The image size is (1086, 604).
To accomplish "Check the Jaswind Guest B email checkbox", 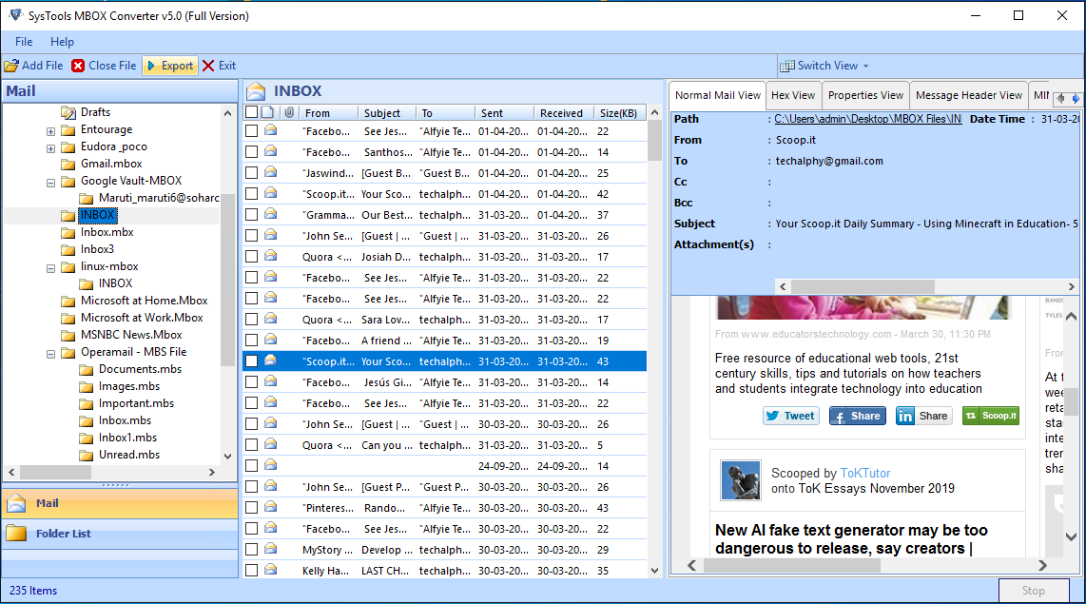I will [252, 173].
